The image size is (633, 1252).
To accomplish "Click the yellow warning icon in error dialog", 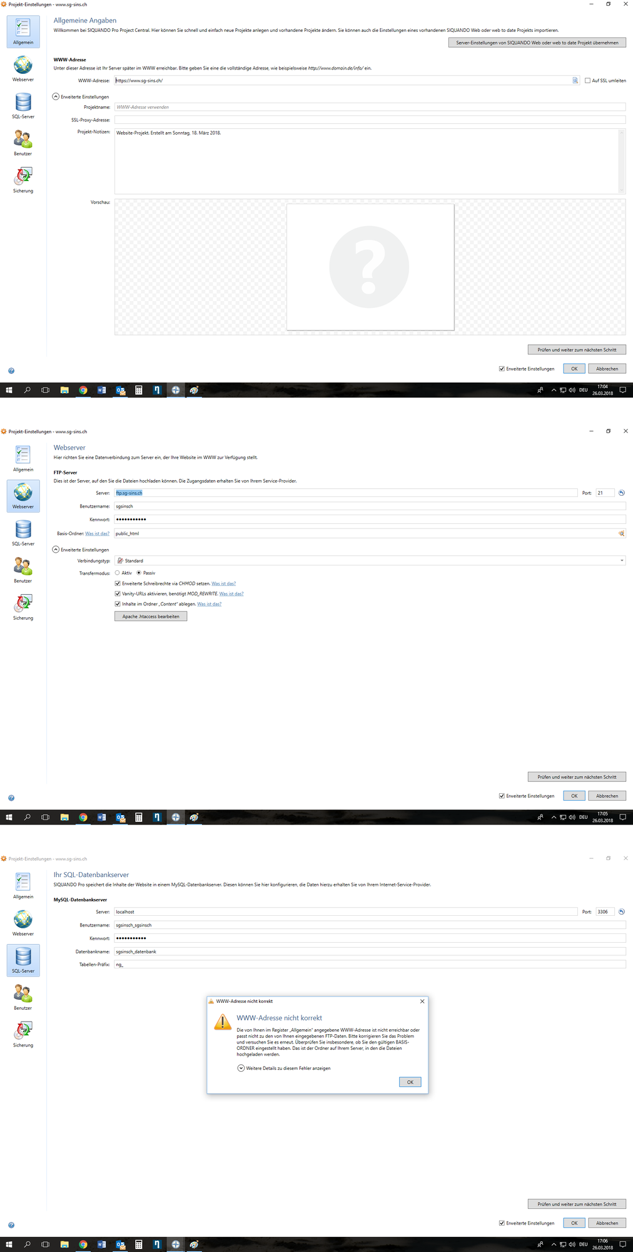I will [223, 1022].
